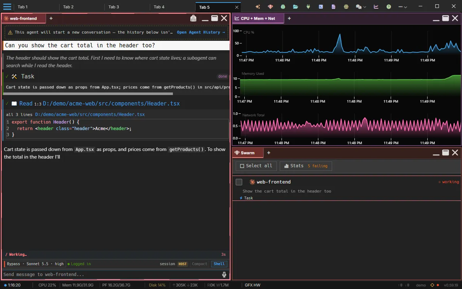Click the green help question mark icon

click(389, 7)
